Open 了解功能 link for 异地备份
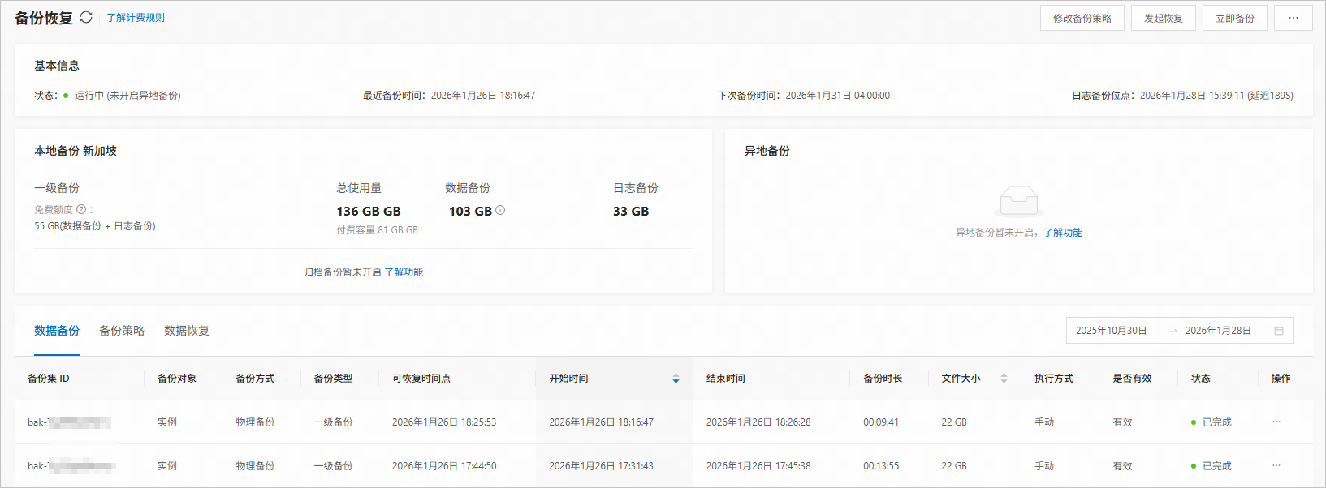 [1063, 233]
